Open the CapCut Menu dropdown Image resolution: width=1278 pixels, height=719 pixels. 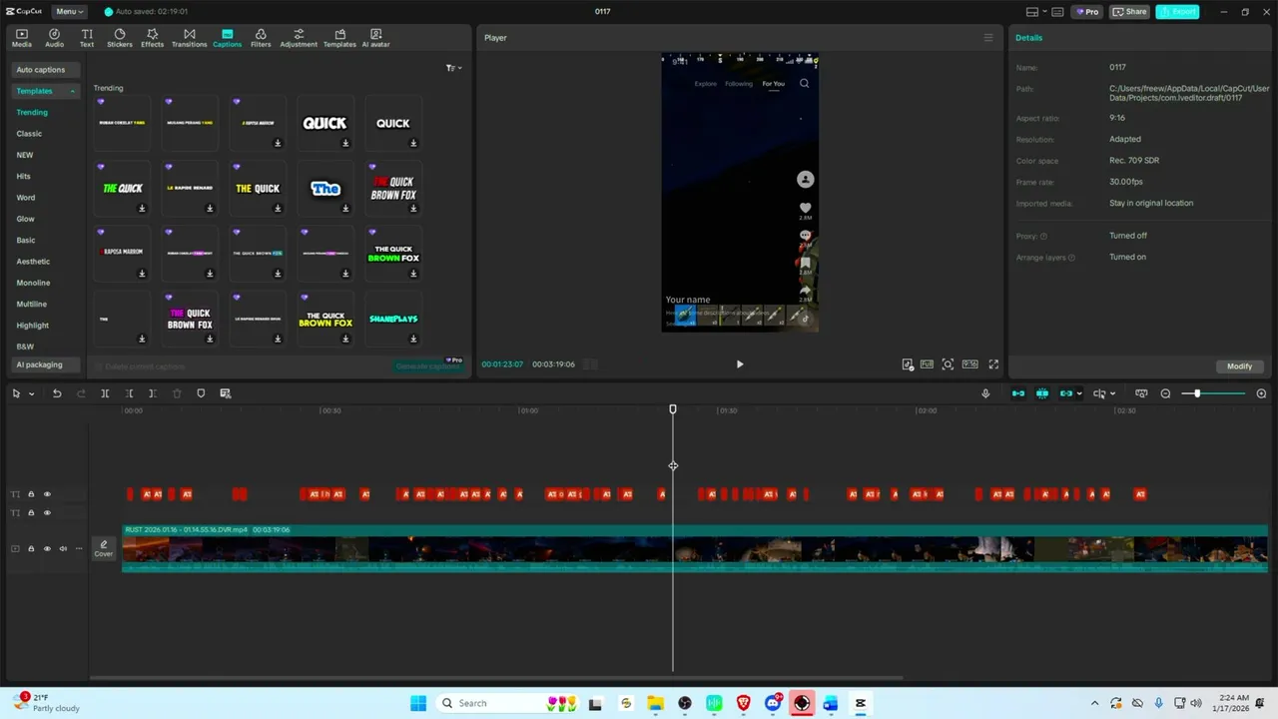pyautogui.click(x=69, y=11)
